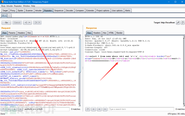Open new Repeater tab with ellipsis tab
185x116 pixels.
coord(9,16)
